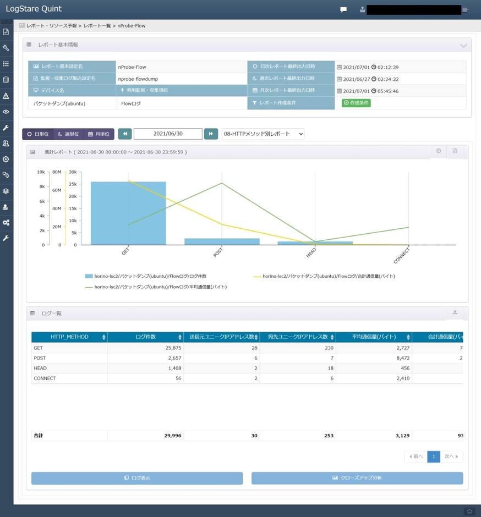Open the eye monitoring sidebar icon
The height and width of the screenshot is (517, 481).
tap(6, 112)
